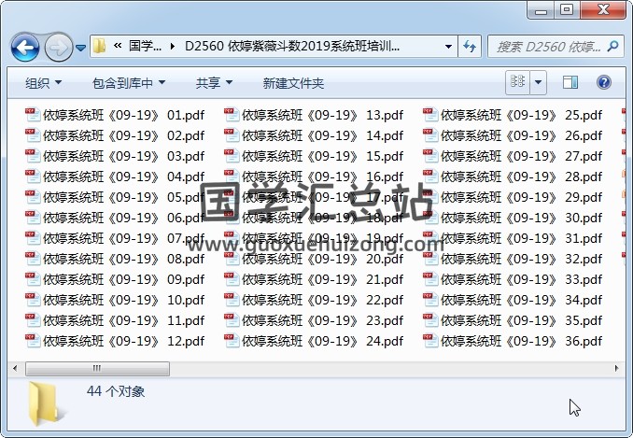The width and height of the screenshot is (633, 438).
Task: Select file name 依婷系统班《09-19》 20.pdf
Action: tap(322, 259)
